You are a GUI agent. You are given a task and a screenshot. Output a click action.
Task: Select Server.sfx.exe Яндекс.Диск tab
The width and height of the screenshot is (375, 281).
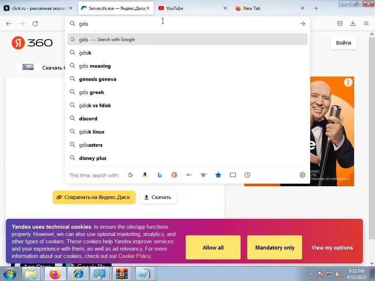116,8
